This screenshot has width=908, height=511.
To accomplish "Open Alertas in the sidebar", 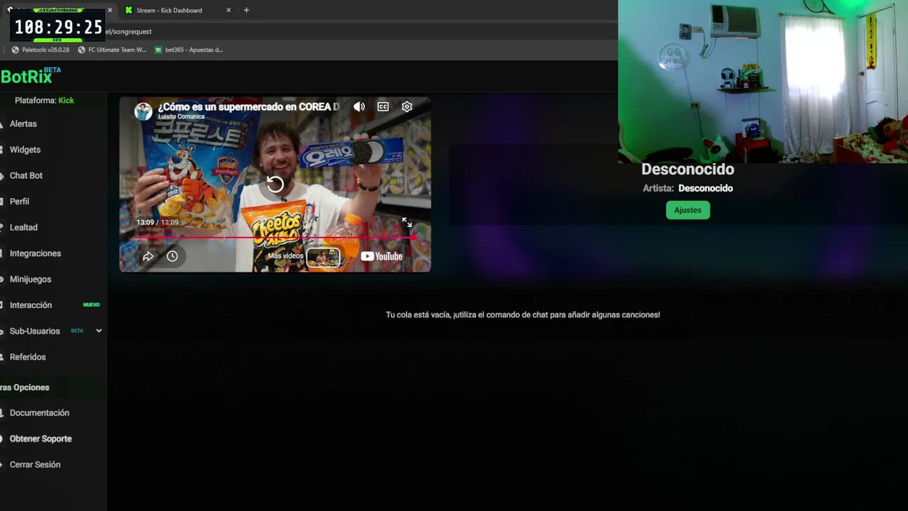I will (23, 123).
